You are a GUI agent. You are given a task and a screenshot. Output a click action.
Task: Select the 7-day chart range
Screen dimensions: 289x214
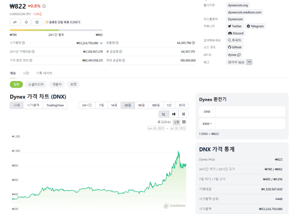[x=102, y=105]
